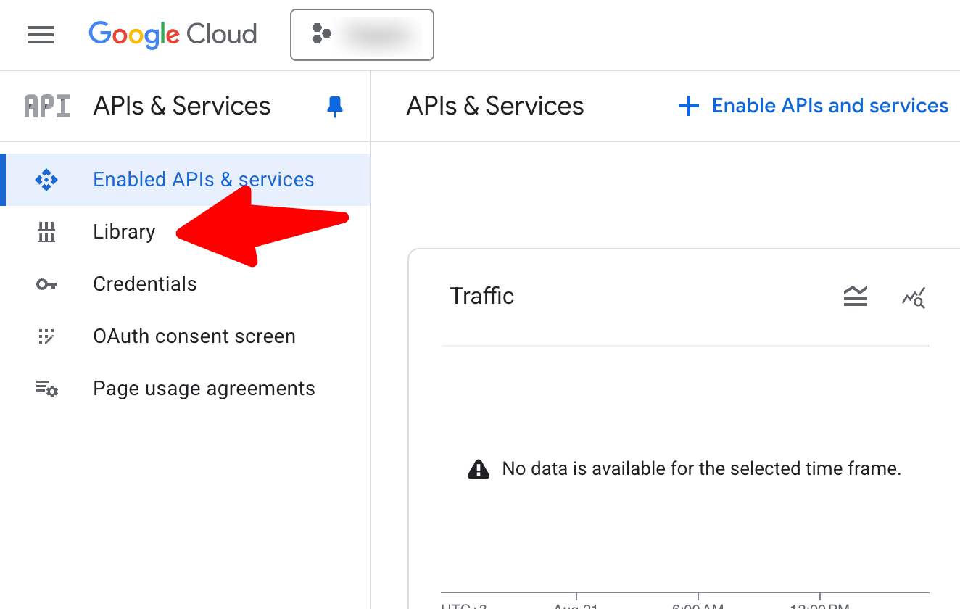Open the main navigation hamburger menu

pyautogui.click(x=41, y=35)
